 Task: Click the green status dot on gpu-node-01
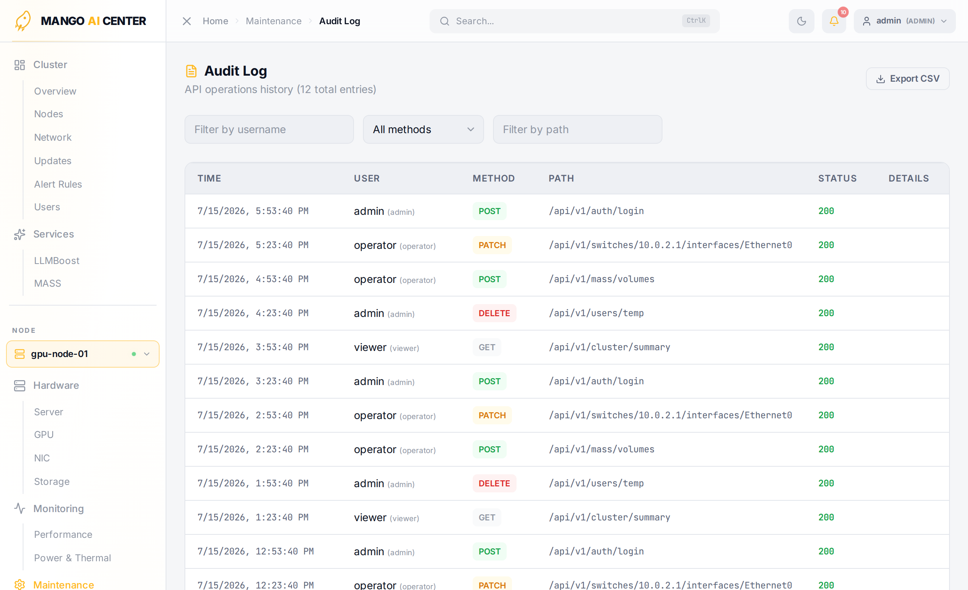point(133,354)
